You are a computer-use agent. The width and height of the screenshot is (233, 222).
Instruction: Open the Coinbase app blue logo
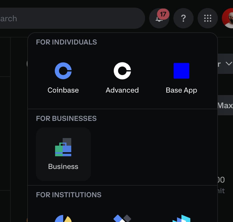click(x=63, y=71)
